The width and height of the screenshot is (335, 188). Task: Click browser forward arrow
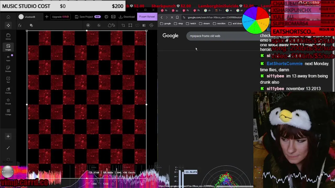pyautogui.click(x=167, y=17)
